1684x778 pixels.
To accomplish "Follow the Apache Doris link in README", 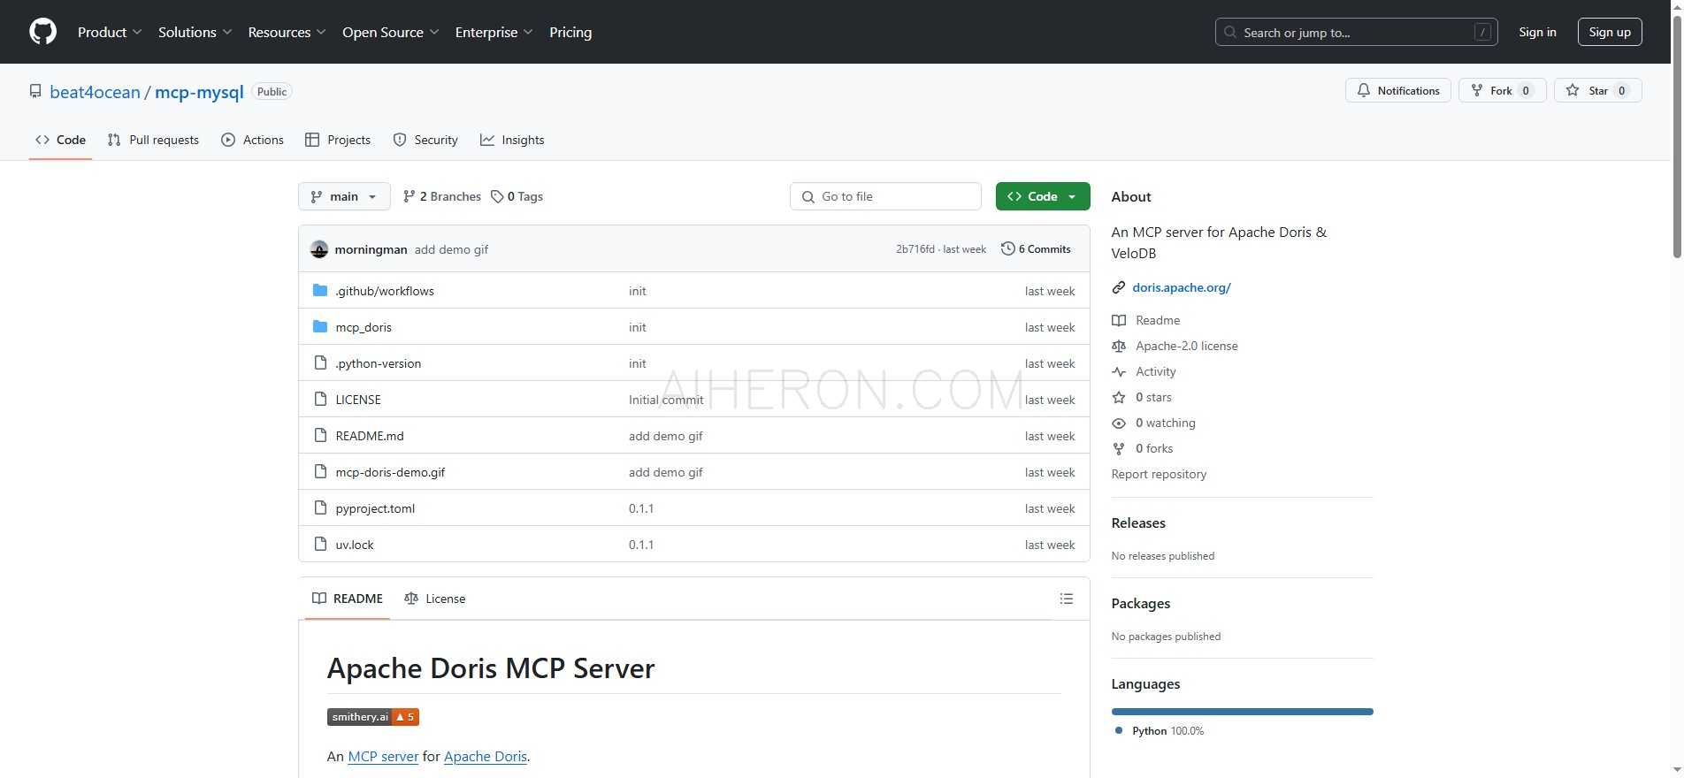I will tap(486, 756).
